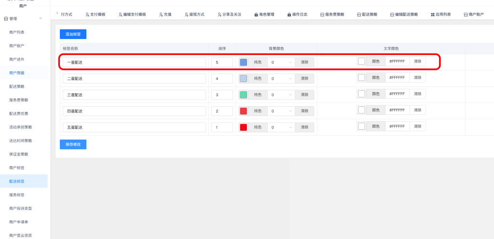
Task: Click the person icon beside 分享及关注
Action: [219, 14]
